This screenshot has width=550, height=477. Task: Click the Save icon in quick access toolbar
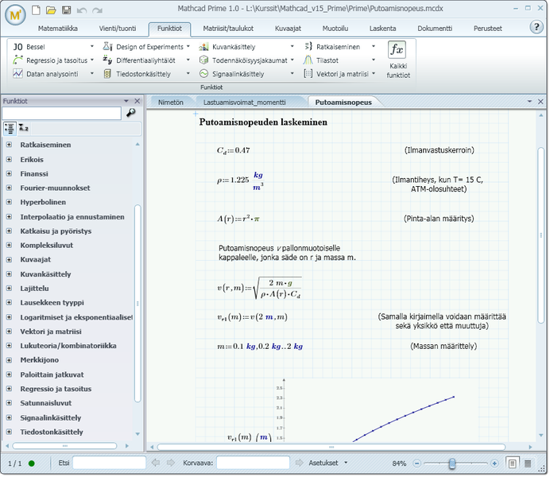click(66, 10)
